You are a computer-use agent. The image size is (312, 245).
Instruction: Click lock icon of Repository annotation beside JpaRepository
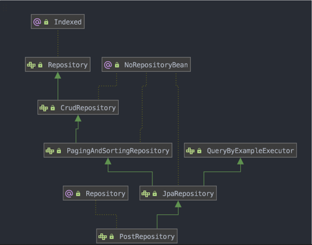78,193
